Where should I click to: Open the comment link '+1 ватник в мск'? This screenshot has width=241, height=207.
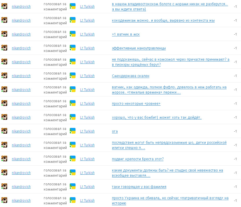pyautogui.click(x=126, y=34)
